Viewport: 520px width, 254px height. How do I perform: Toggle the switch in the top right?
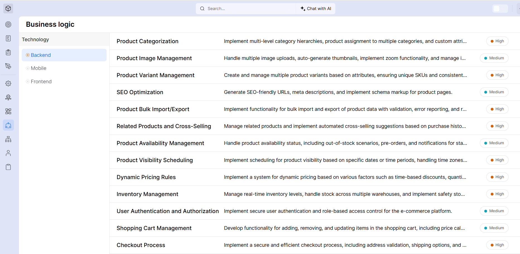click(x=500, y=9)
